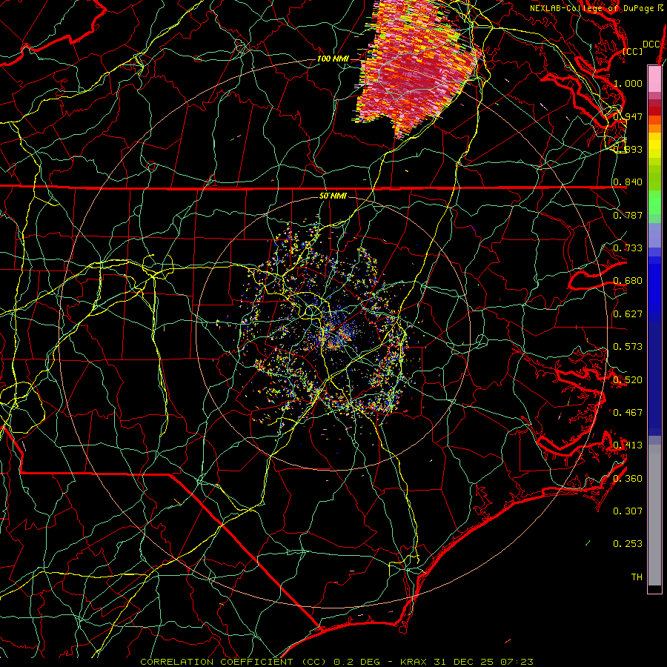667x667 pixels.
Task: Select the 0.840 value on the scale
Action: 628,182
